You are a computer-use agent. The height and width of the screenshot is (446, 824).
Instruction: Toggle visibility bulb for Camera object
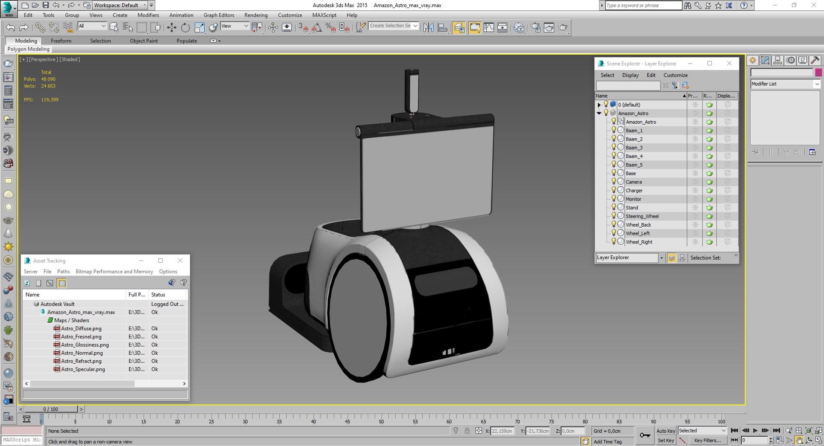point(614,182)
